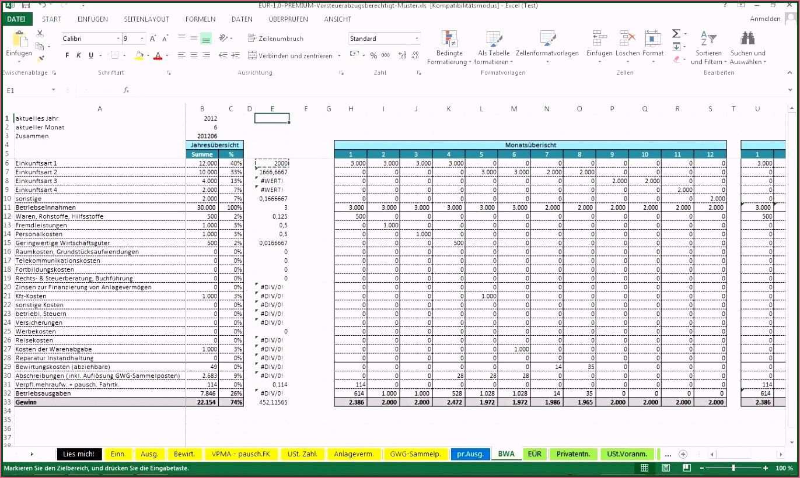
Task: Click the zoom slider handle
Action: click(x=733, y=468)
